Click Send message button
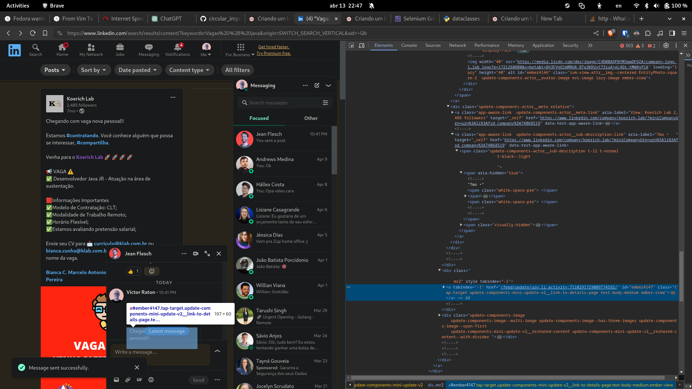 (x=199, y=380)
